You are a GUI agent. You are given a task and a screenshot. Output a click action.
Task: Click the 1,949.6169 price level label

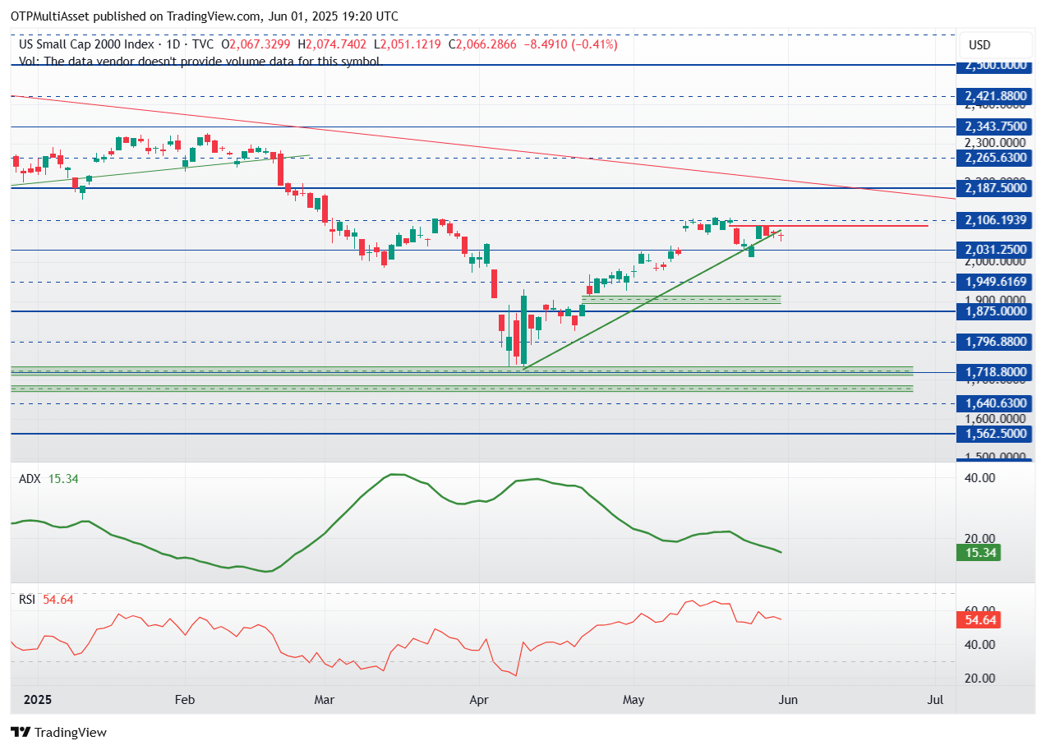995,281
